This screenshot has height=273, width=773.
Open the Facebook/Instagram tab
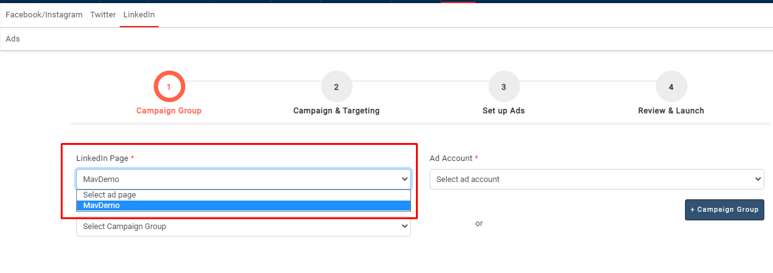pyautogui.click(x=44, y=15)
